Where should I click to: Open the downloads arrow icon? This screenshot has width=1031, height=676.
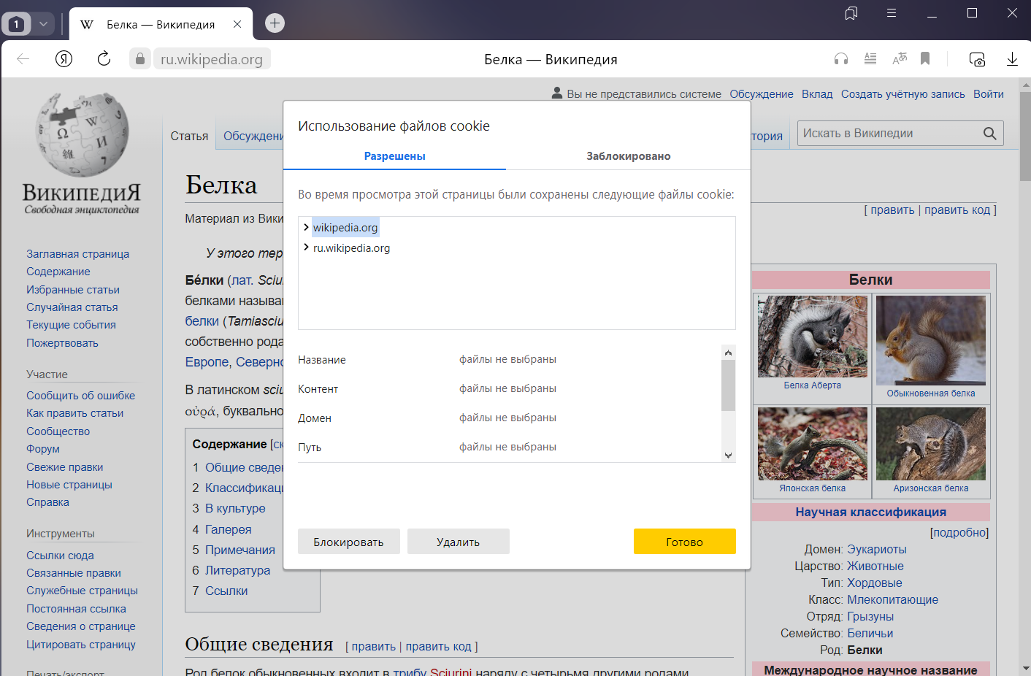pos(1012,59)
